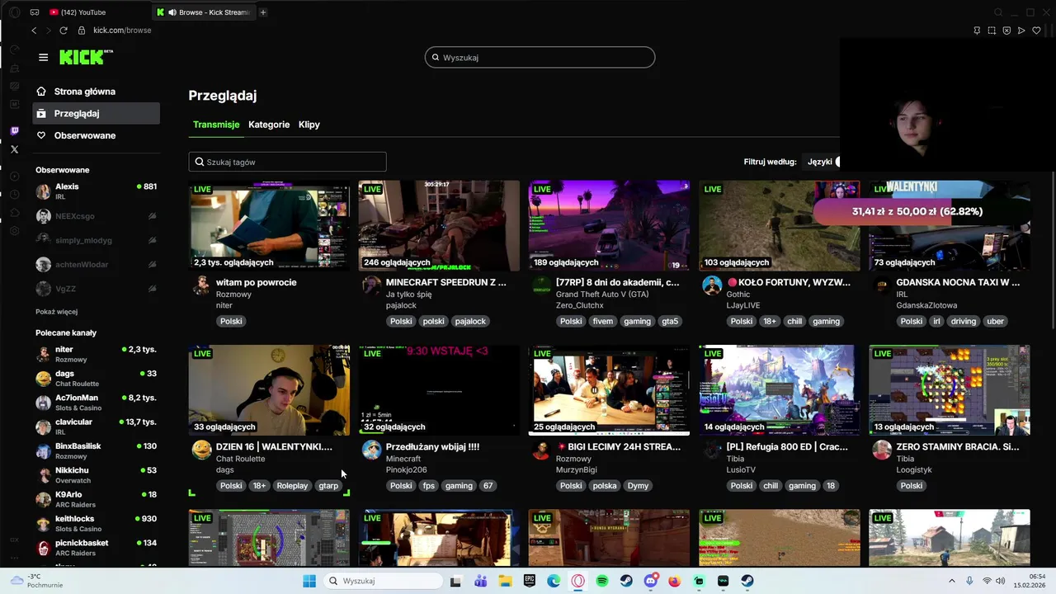Open the Opera main menu logo
Image resolution: width=1056 pixels, height=594 pixels.
tap(14, 12)
